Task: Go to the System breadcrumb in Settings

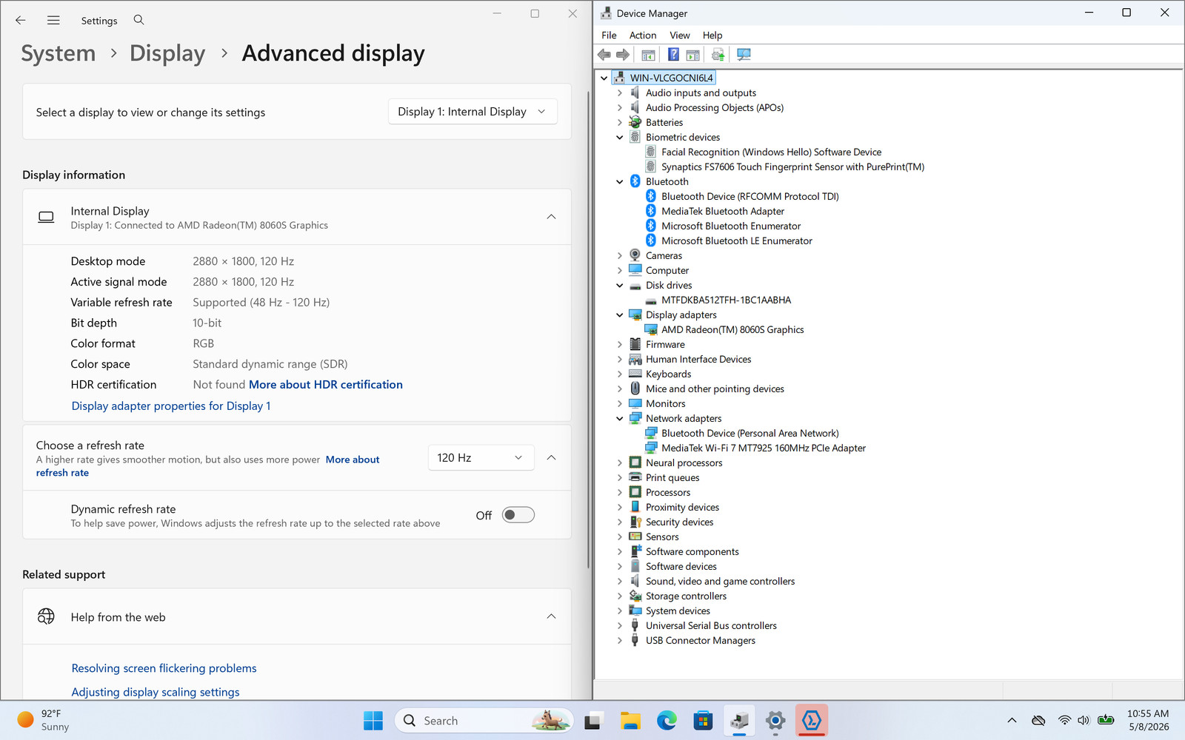Action: coord(59,53)
